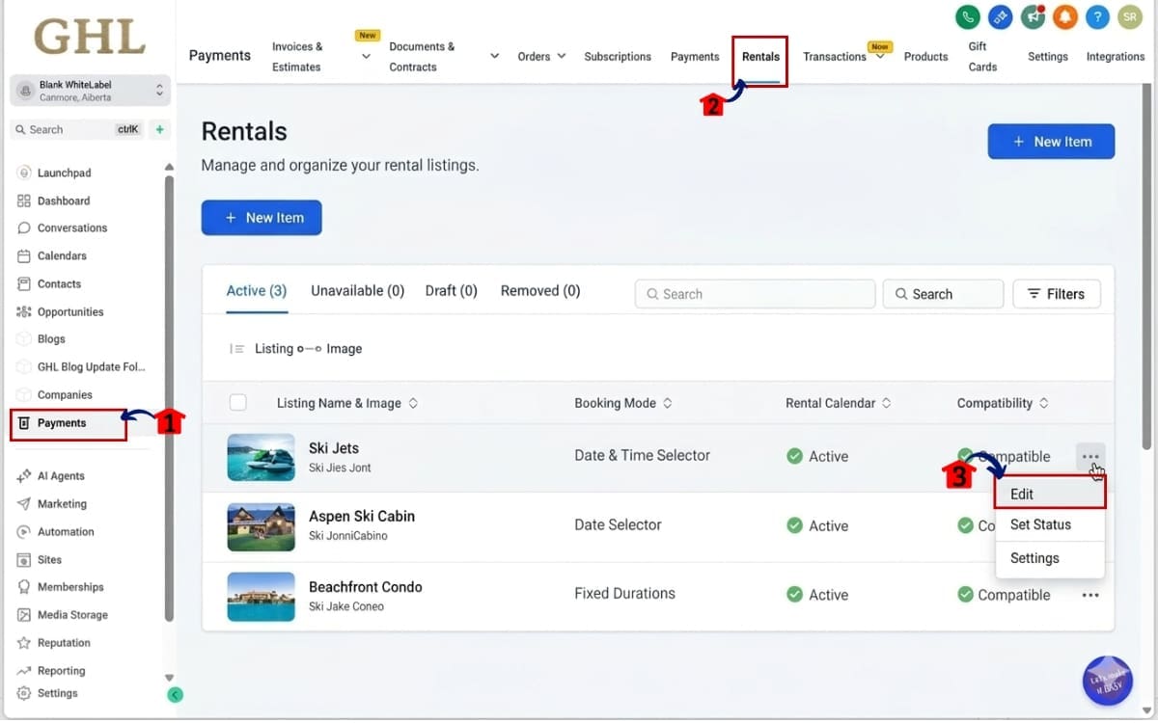The image size is (1158, 723).
Task: Open the Launchpad from the sidebar
Action: 63,172
